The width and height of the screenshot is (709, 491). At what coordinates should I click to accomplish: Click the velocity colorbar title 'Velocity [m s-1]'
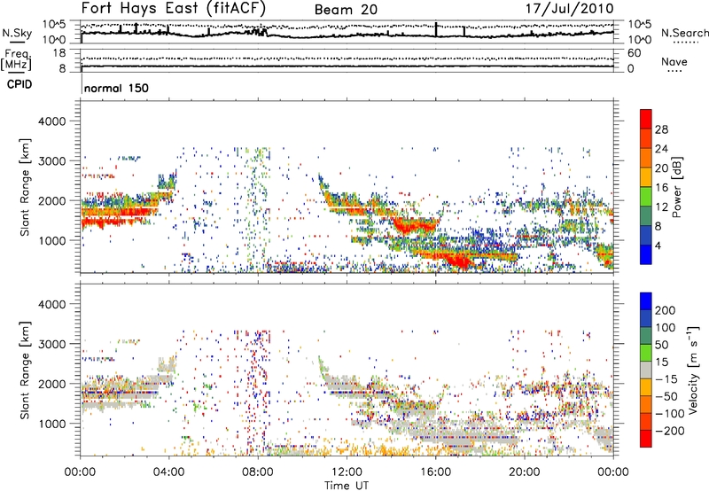point(692,370)
